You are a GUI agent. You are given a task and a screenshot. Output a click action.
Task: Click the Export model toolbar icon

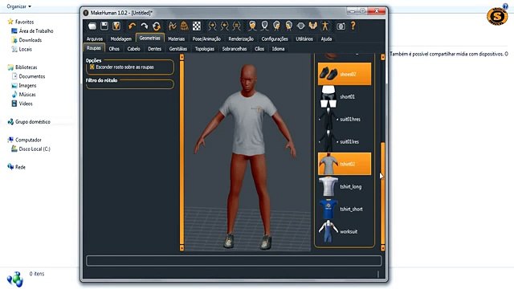[x=116, y=26]
